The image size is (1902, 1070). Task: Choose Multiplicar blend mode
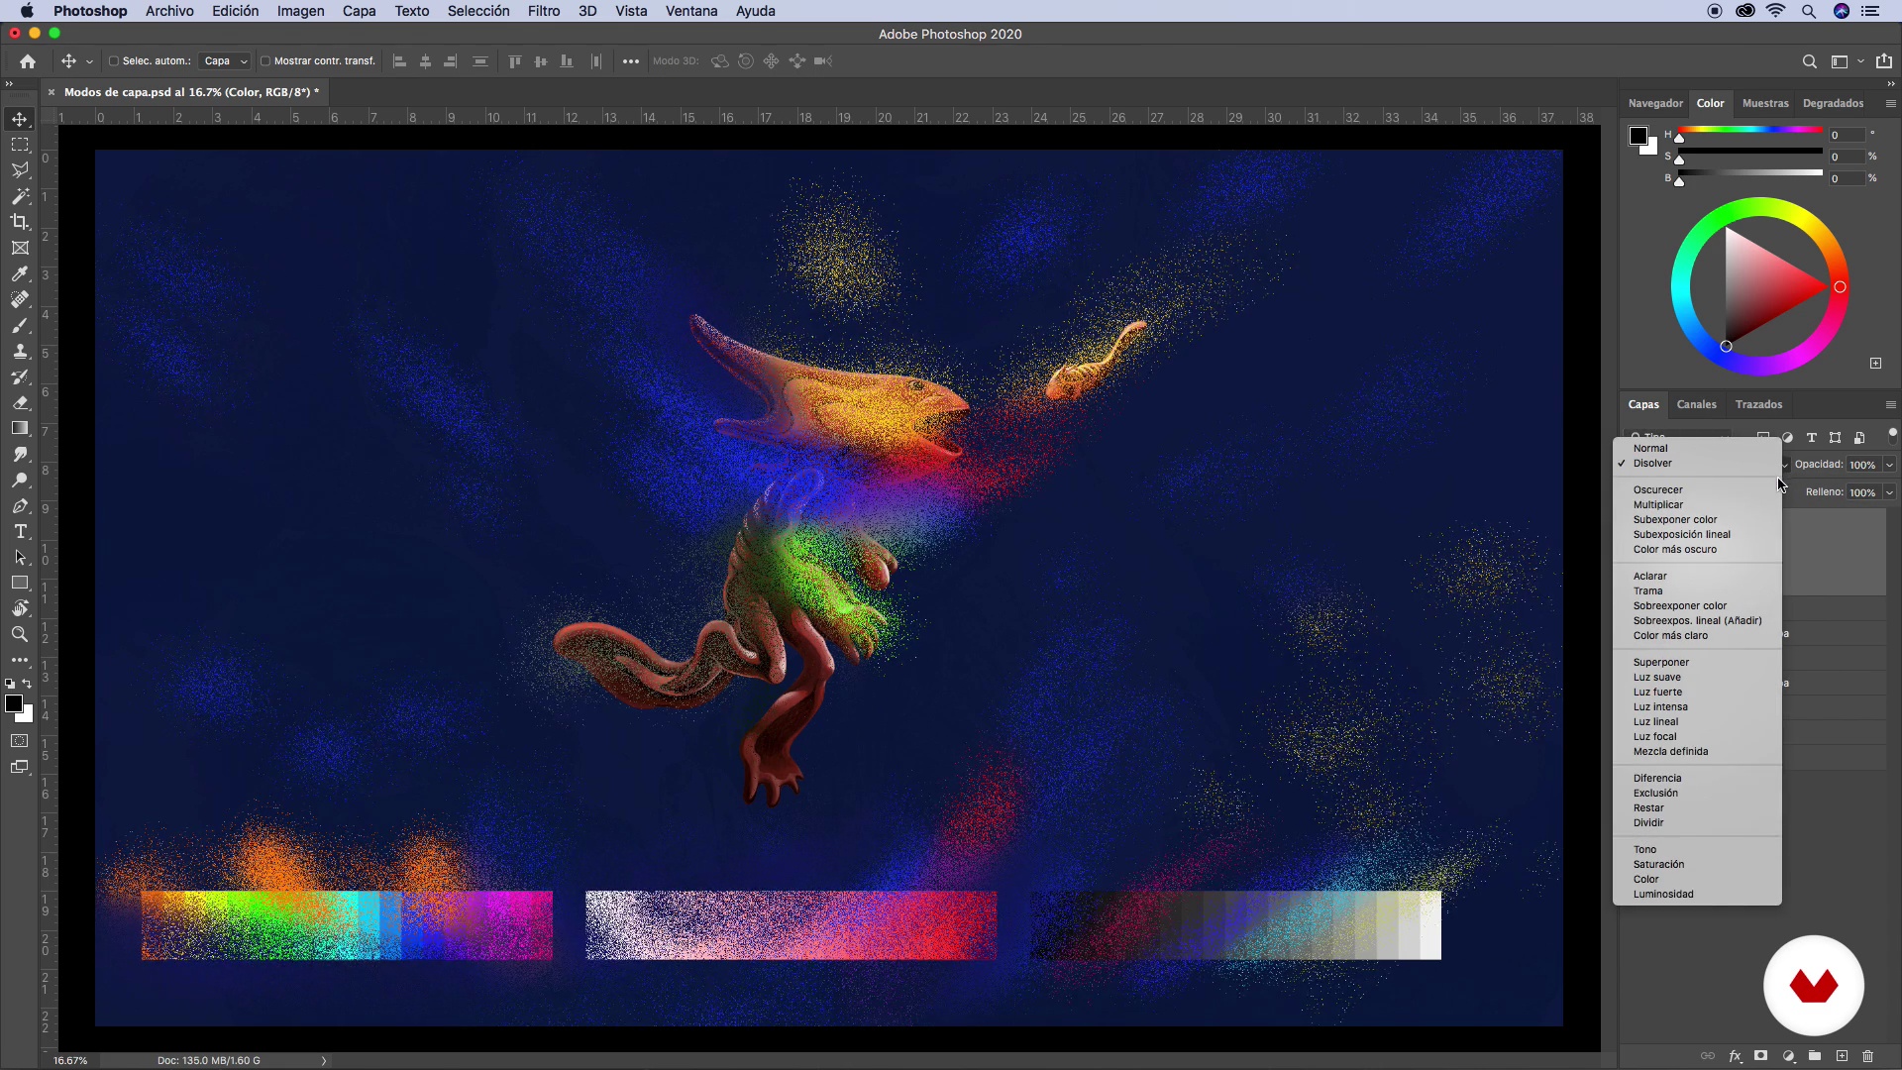tap(1658, 505)
